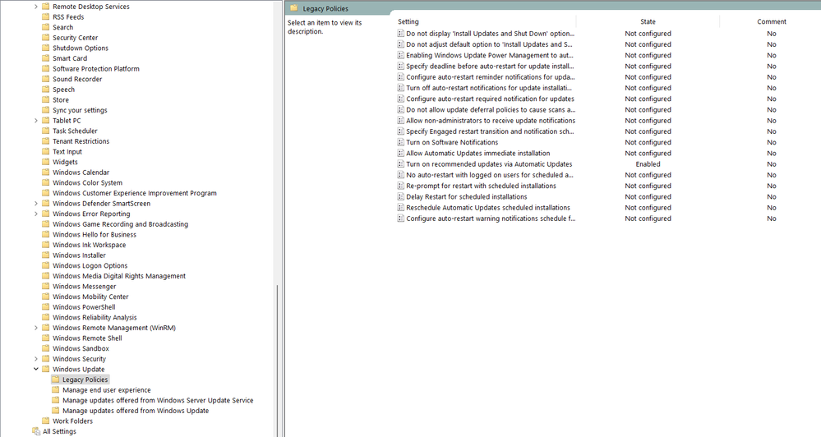
Task: Expand the Windows Error Reporting node
Action: tap(35, 214)
